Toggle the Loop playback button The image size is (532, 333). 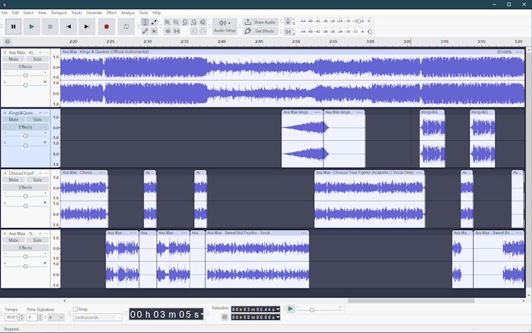(126, 26)
